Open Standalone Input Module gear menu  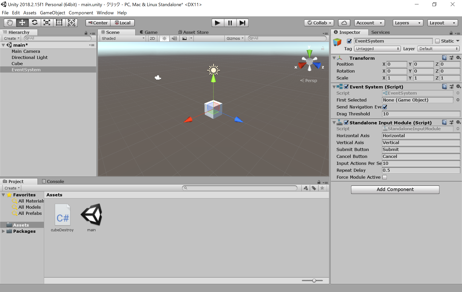458,122
